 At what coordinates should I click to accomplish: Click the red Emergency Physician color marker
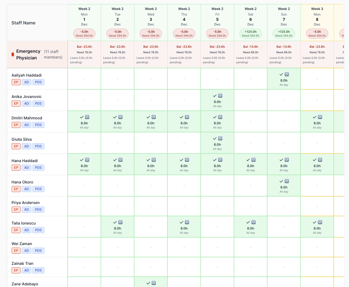click(x=13, y=54)
